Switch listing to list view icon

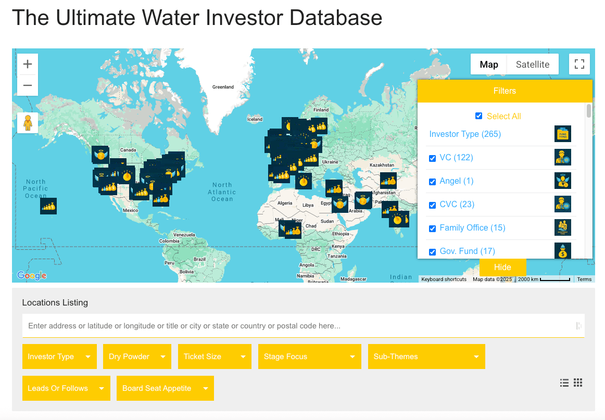(564, 383)
